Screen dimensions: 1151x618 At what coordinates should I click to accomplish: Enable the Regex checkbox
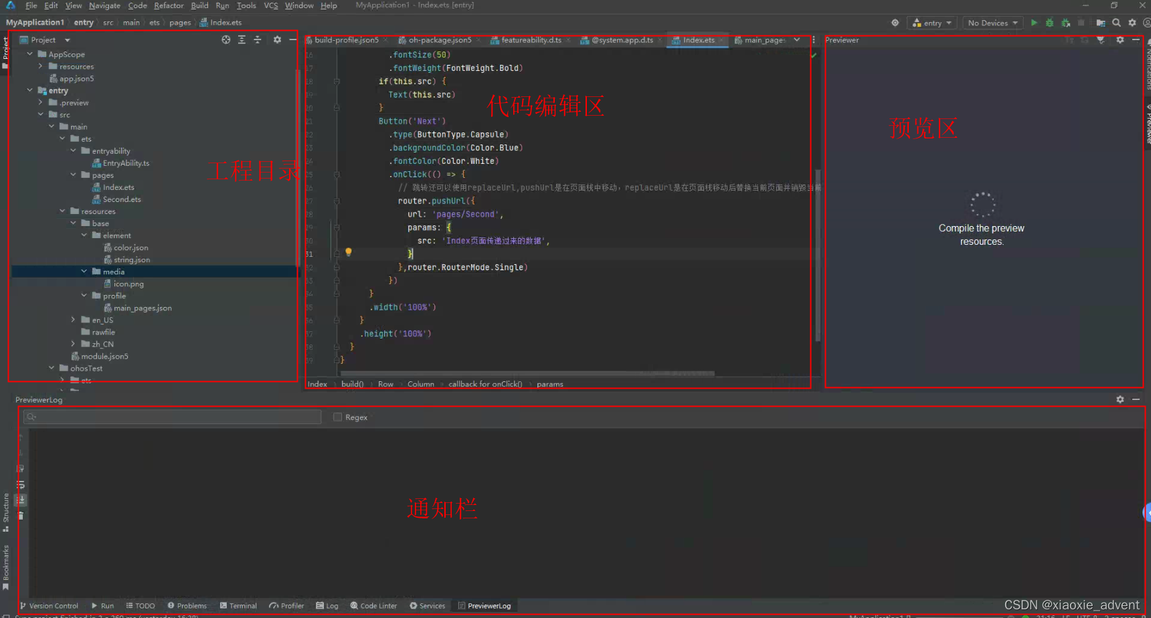point(337,417)
